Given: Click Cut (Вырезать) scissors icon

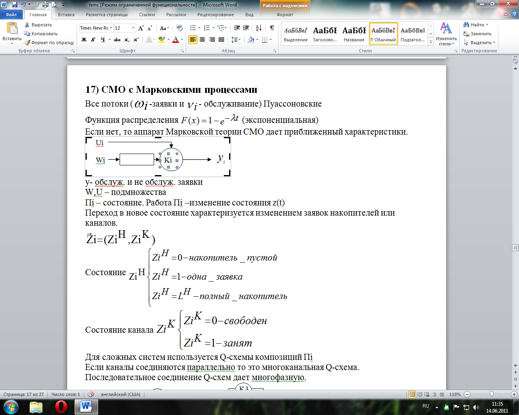Looking at the screenshot, I should point(28,25).
